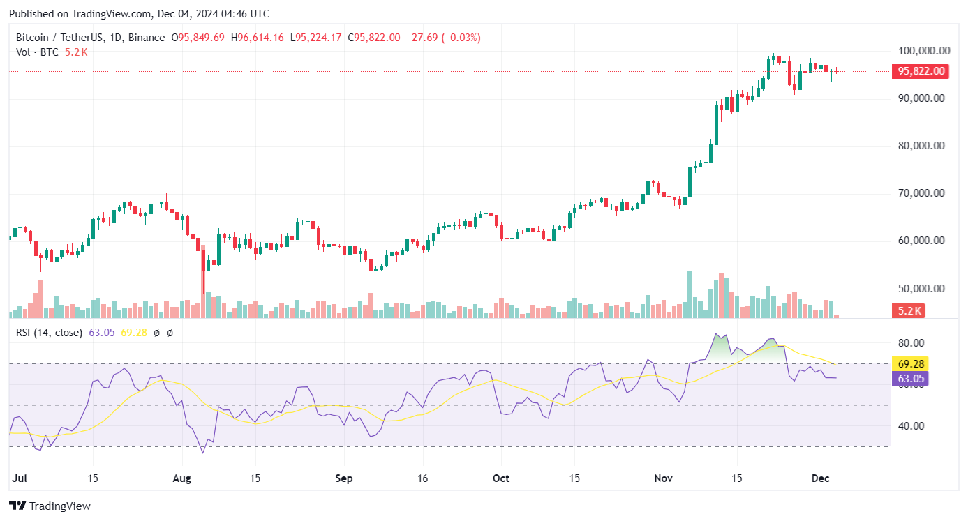968x521 pixels.
Task: Click the 70,000.00 price axis label
Action: point(921,193)
